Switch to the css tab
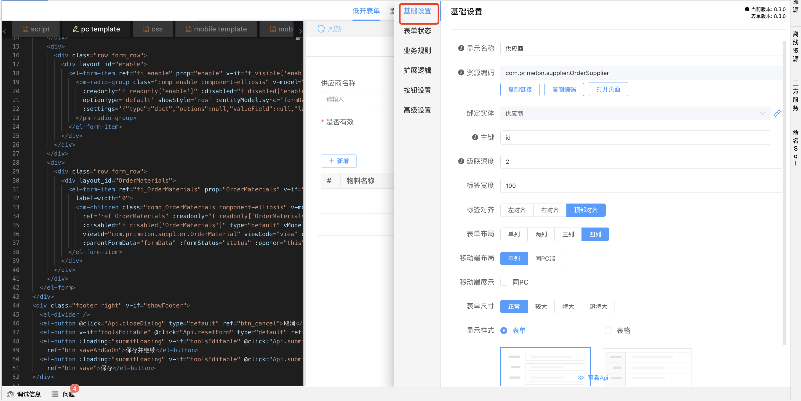 point(153,29)
